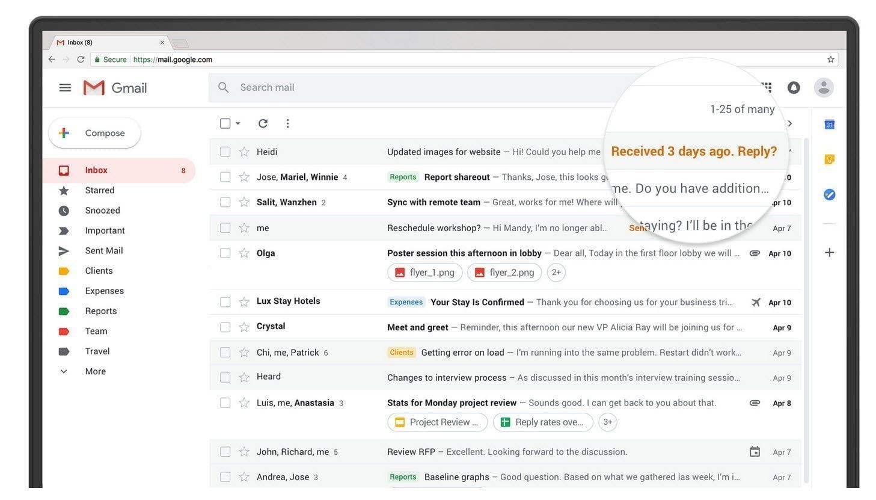Open the three-dot more options menu
The image size is (876, 500).
pyautogui.click(x=287, y=123)
